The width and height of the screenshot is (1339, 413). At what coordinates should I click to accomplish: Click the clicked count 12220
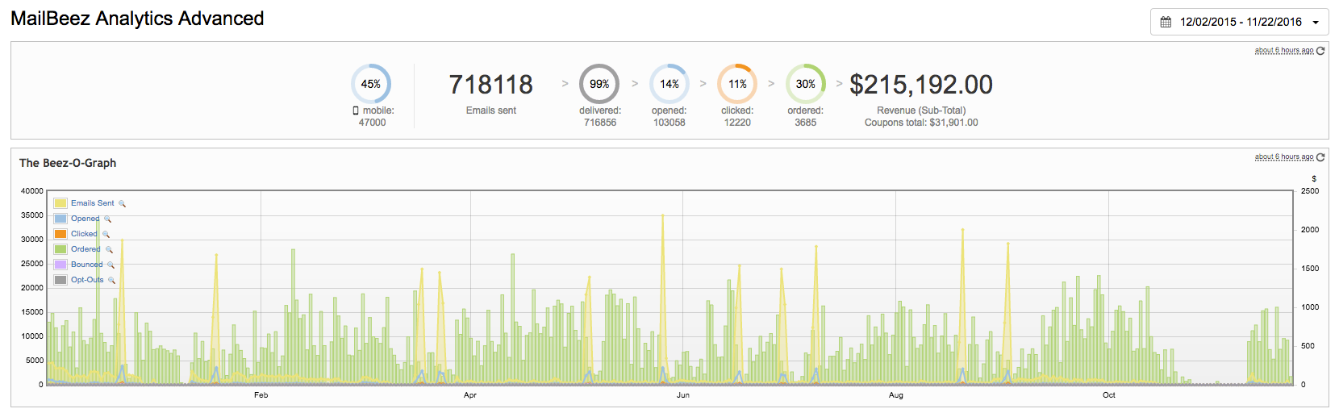click(x=737, y=123)
